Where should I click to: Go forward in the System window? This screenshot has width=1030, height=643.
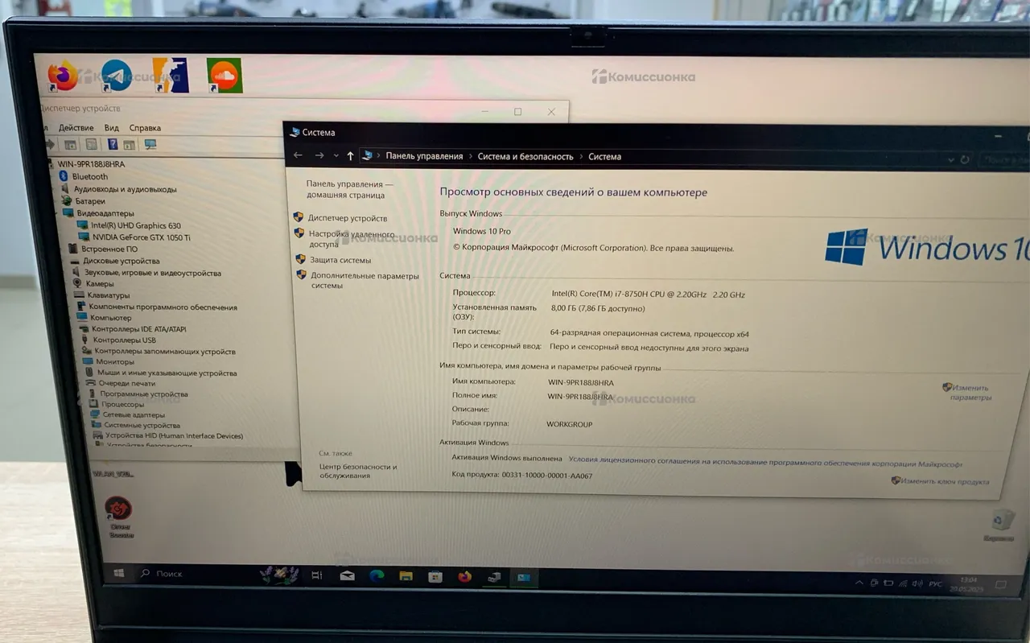click(x=319, y=155)
